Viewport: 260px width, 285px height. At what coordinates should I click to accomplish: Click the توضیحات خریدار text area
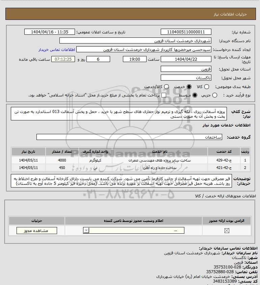point(121,181)
